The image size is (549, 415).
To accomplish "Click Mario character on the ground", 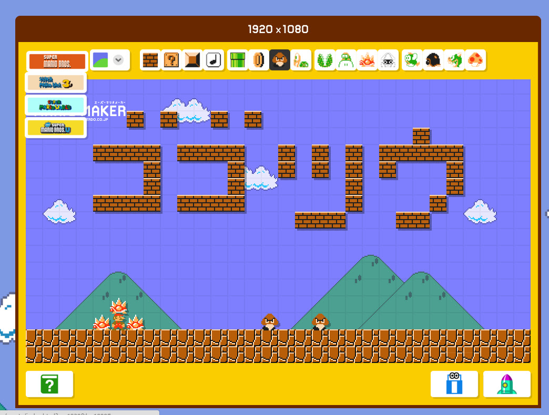I will (118, 321).
